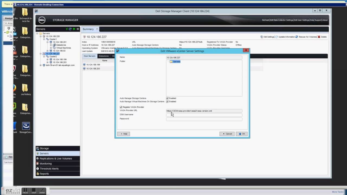The image size is (347, 195).
Task: Click the Update Information refresh icon
Action: (277, 37)
